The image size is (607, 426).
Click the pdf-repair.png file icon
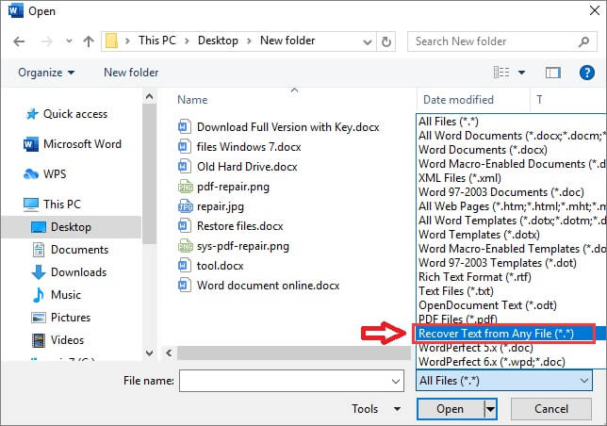[x=186, y=187]
